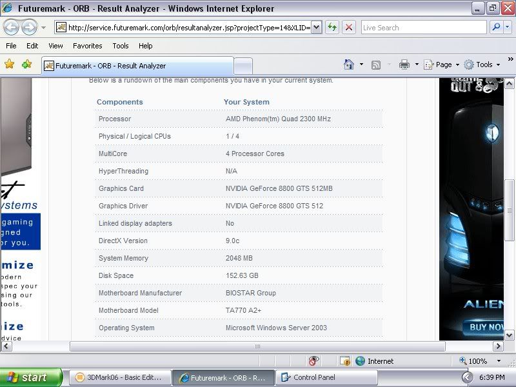Viewport: 516px width, 387px height.
Task: Open the File menu
Action: tap(11, 46)
